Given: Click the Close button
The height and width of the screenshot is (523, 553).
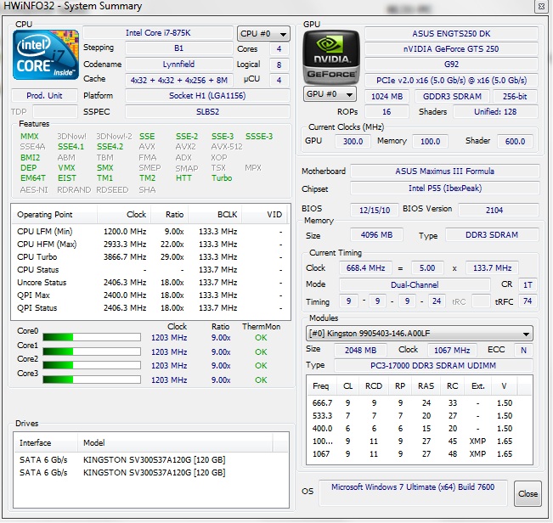Looking at the screenshot, I should coord(528,494).
